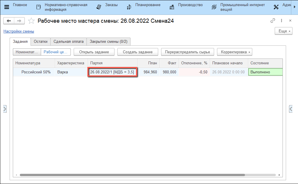Viewport: 298px width, 184px height.
Task: Toggle grouping by Рабочий центр
Action: pos(56,52)
